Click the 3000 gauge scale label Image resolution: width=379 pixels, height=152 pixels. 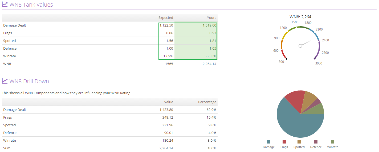pyautogui.click(x=319, y=63)
